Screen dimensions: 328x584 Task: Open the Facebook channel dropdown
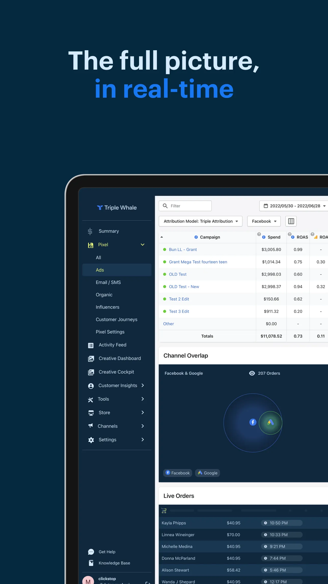pos(264,221)
